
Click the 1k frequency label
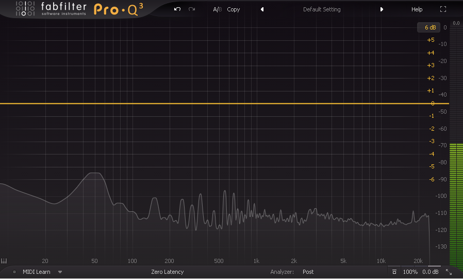pyautogui.click(x=256, y=261)
